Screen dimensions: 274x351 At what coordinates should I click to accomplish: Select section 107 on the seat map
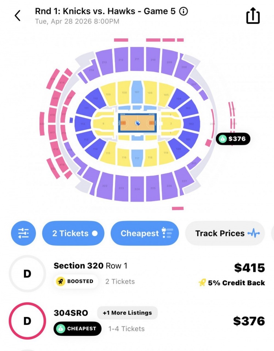(137, 92)
